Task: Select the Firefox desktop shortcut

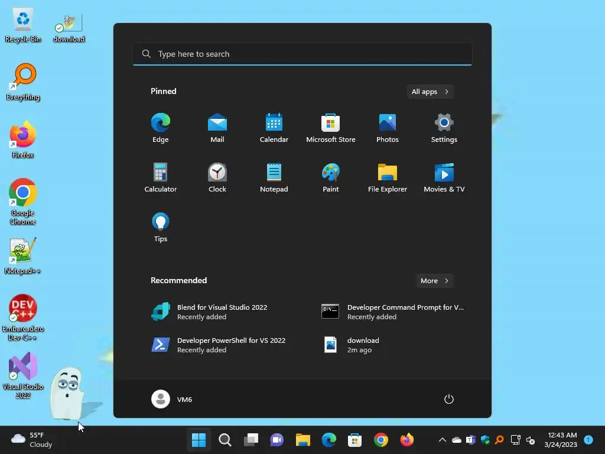Action: pyautogui.click(x=23, y=140)
